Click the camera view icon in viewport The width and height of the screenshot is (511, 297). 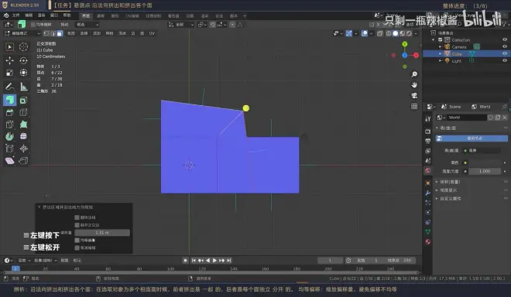(x=414, y=95)
